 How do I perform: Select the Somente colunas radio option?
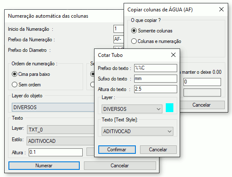coord(152,31)
